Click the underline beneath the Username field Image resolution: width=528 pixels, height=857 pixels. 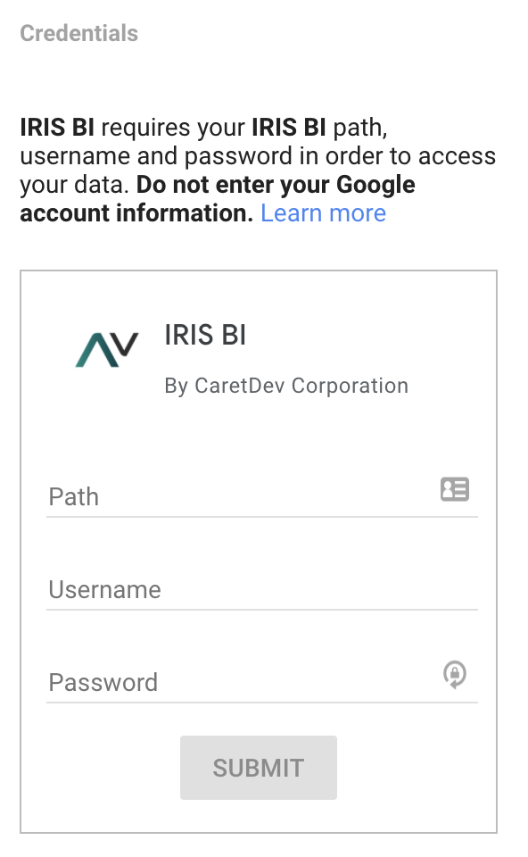[262, 610]
